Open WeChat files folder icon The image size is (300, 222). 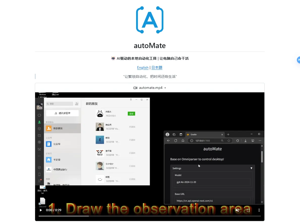coord(39,135)
